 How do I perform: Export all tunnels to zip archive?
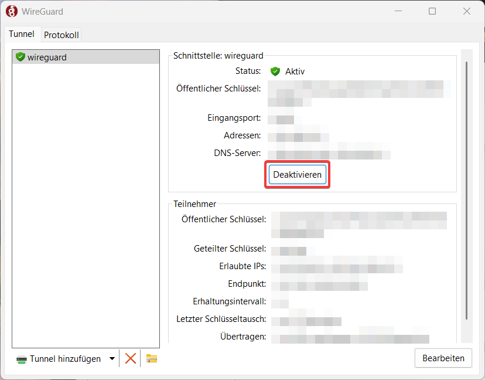tap(152, 359)
